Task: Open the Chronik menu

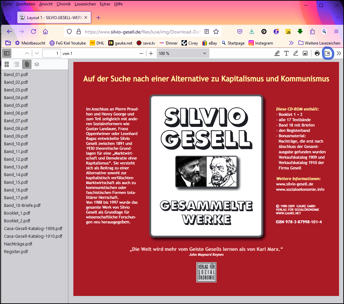Action: point(64,4)
